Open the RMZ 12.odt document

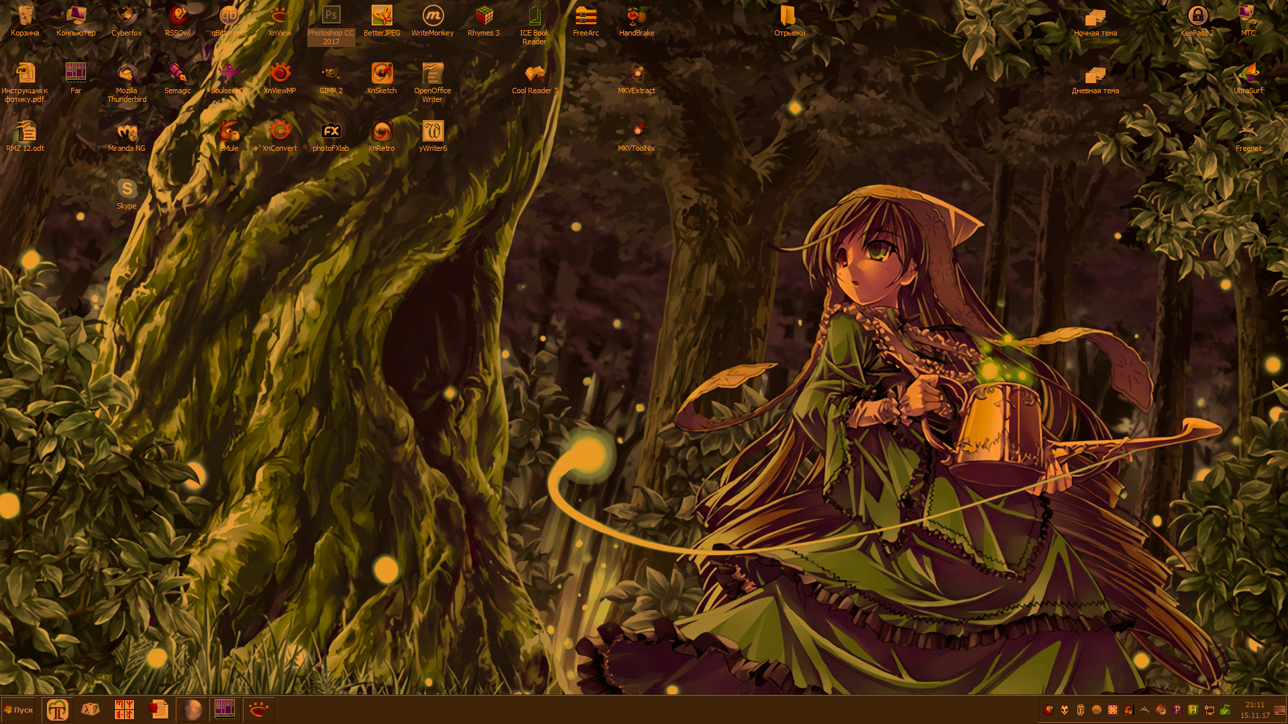click(x=25, y=131)
